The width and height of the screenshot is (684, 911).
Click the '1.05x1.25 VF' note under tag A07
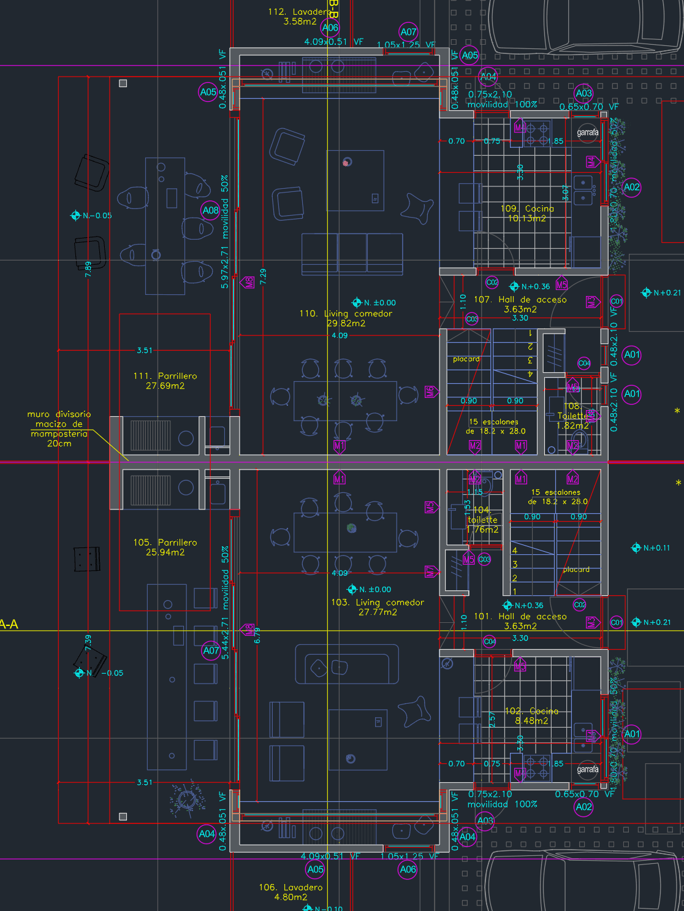pyautogui.click(x=406, y=45)
